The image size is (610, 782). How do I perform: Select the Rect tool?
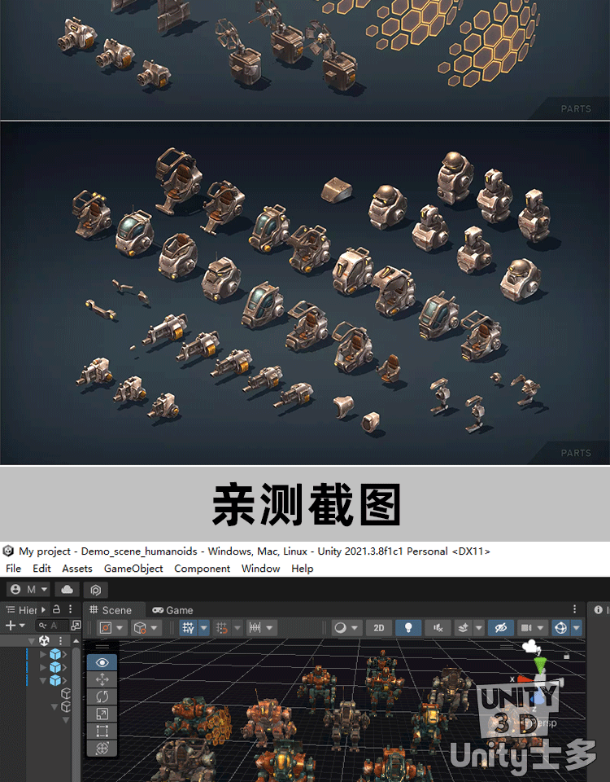(x=102, y=731)
